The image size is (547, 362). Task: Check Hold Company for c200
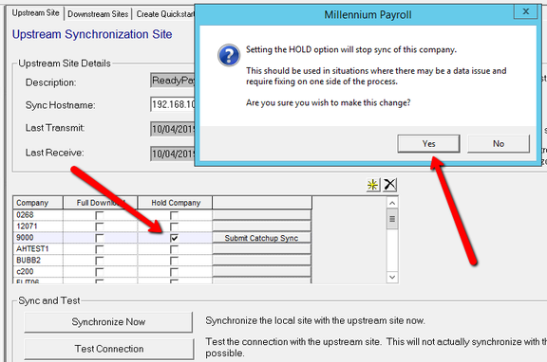[x=174, y=272]
